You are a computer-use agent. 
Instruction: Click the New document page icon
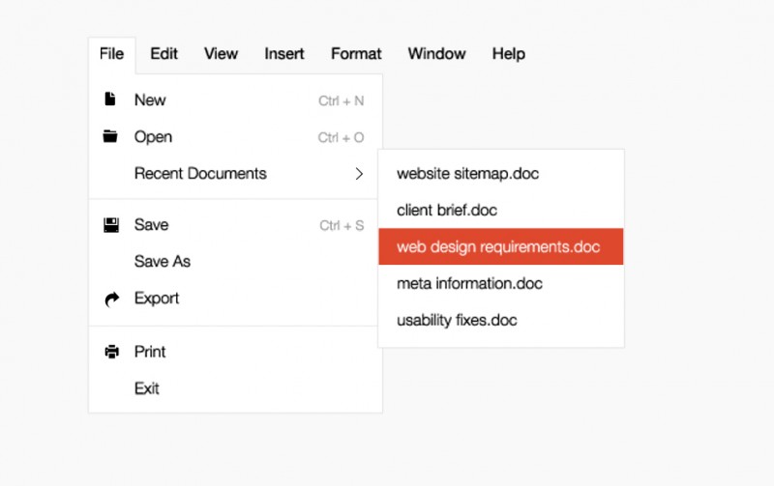110,100
